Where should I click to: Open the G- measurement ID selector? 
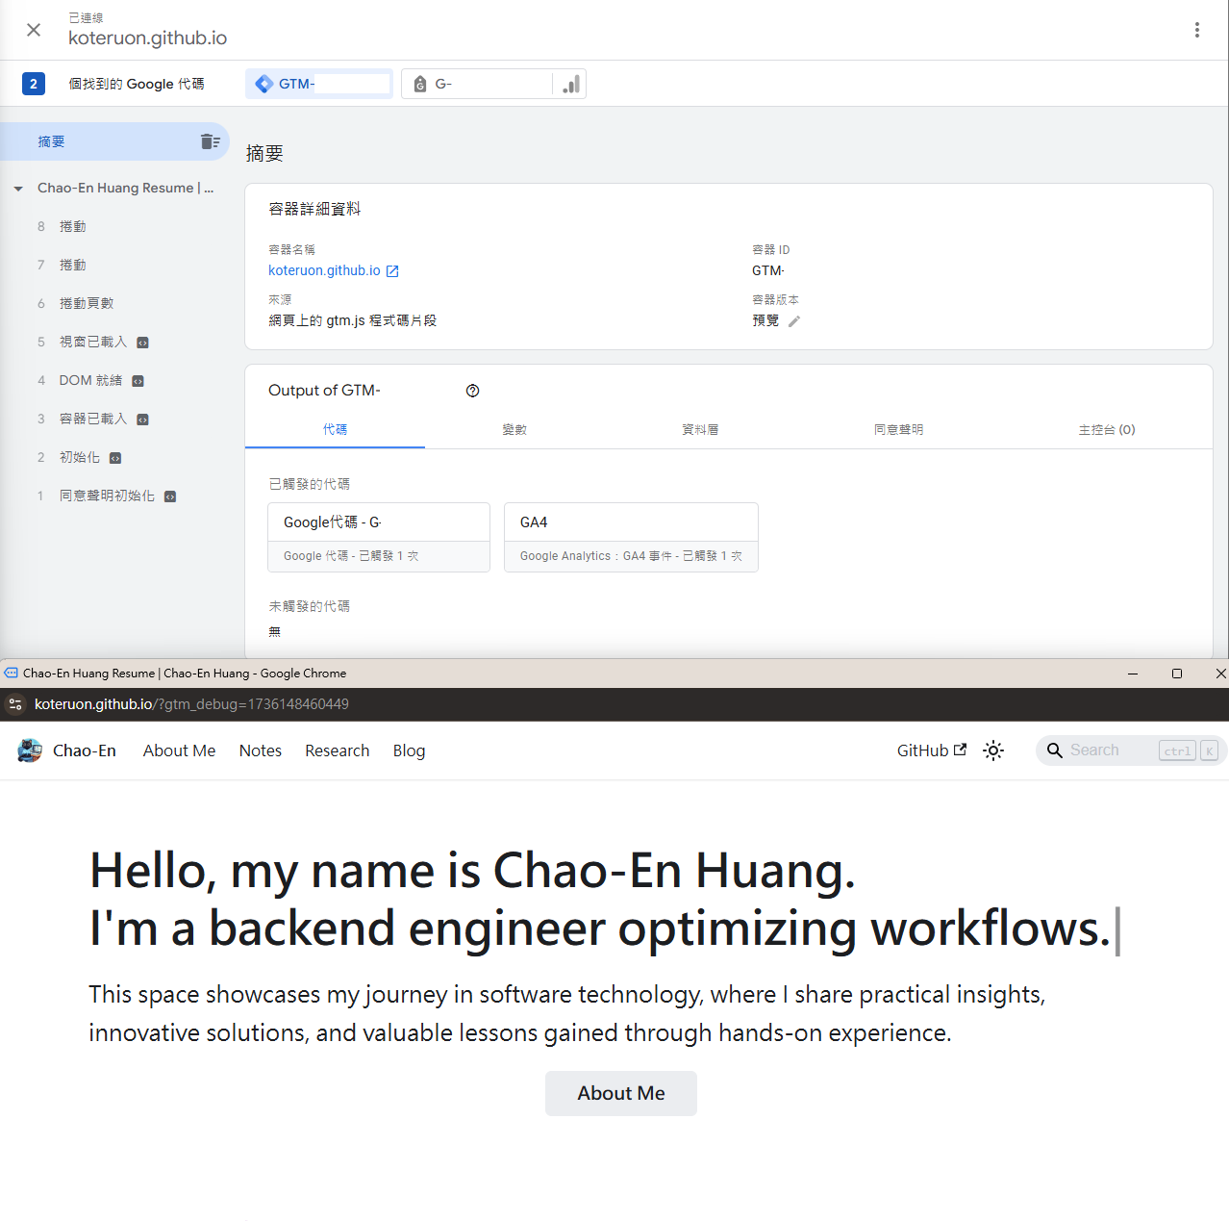point(478,84)
